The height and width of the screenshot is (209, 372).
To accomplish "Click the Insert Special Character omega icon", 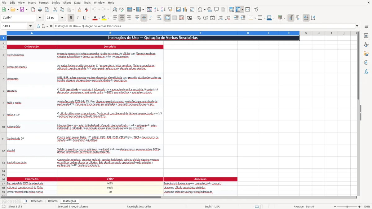I will (200, 10).
